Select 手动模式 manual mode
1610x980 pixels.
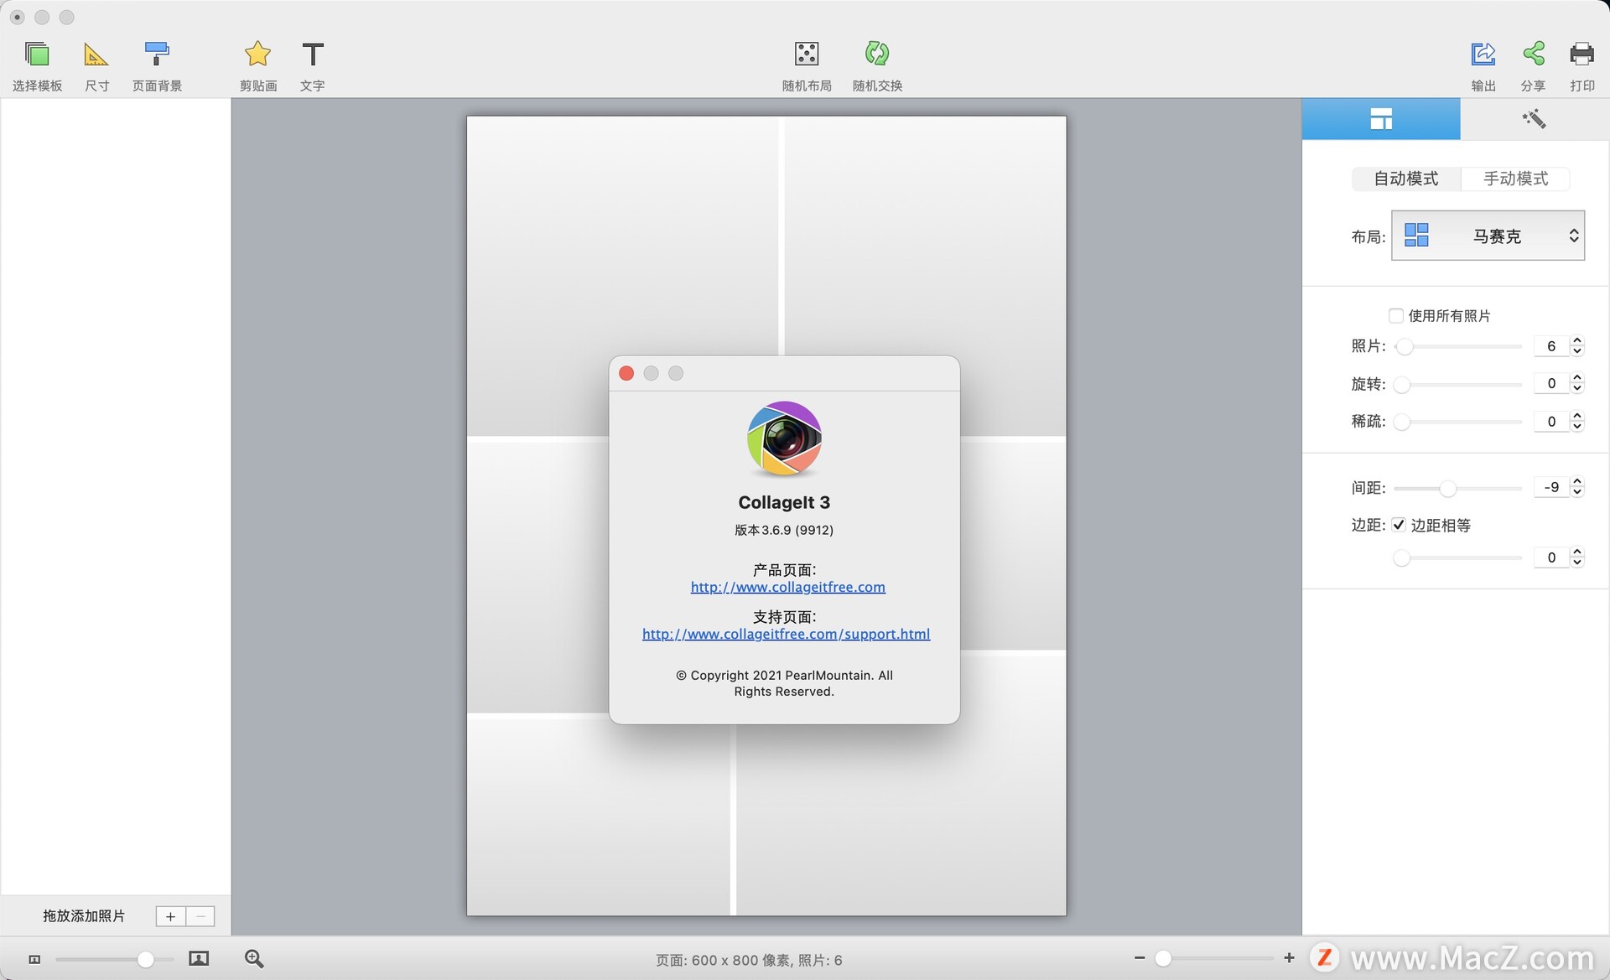click(1515, 179)
